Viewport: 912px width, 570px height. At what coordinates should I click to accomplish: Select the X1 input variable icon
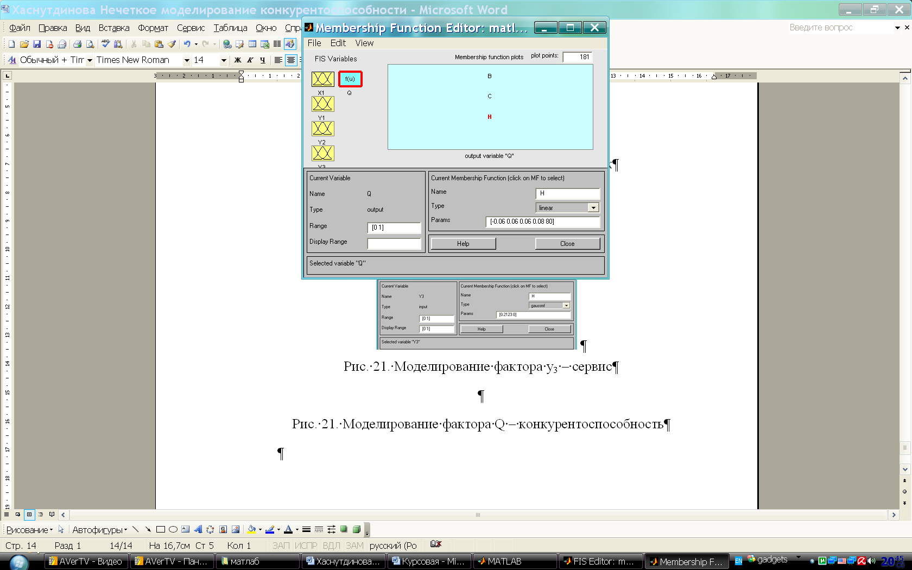[322, 79]
